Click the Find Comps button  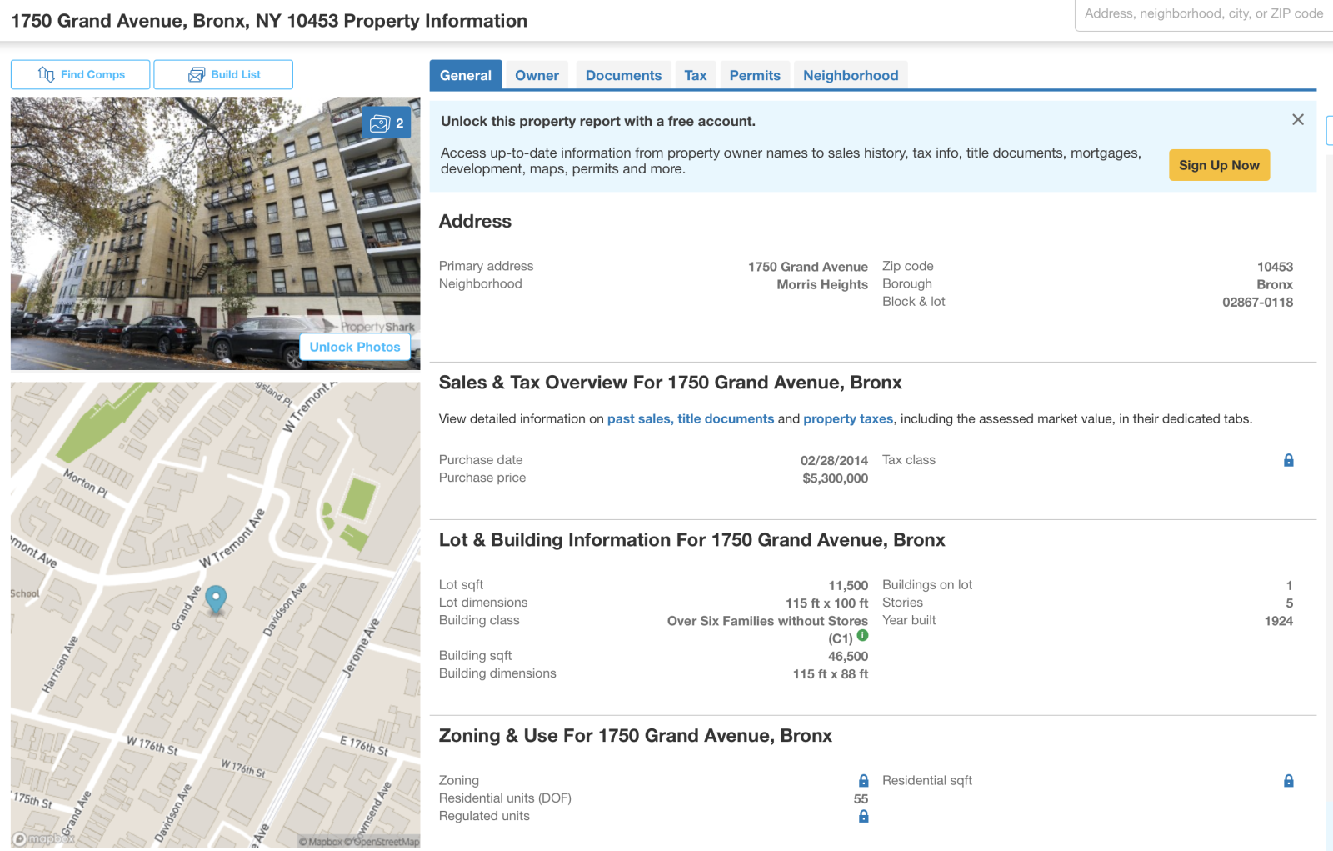81,75
